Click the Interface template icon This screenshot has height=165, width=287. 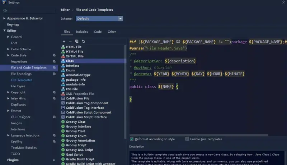coord(63,66)
